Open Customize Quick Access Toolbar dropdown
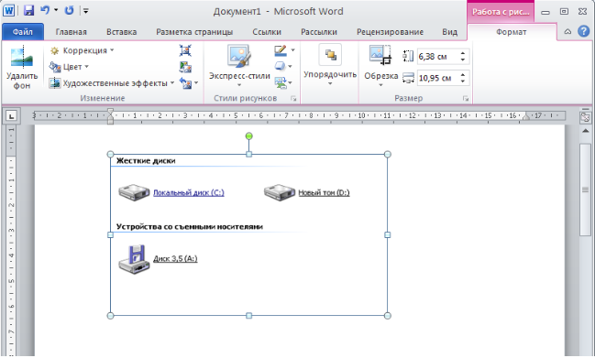This screenshot has height=358, width=595. [86, 11]
